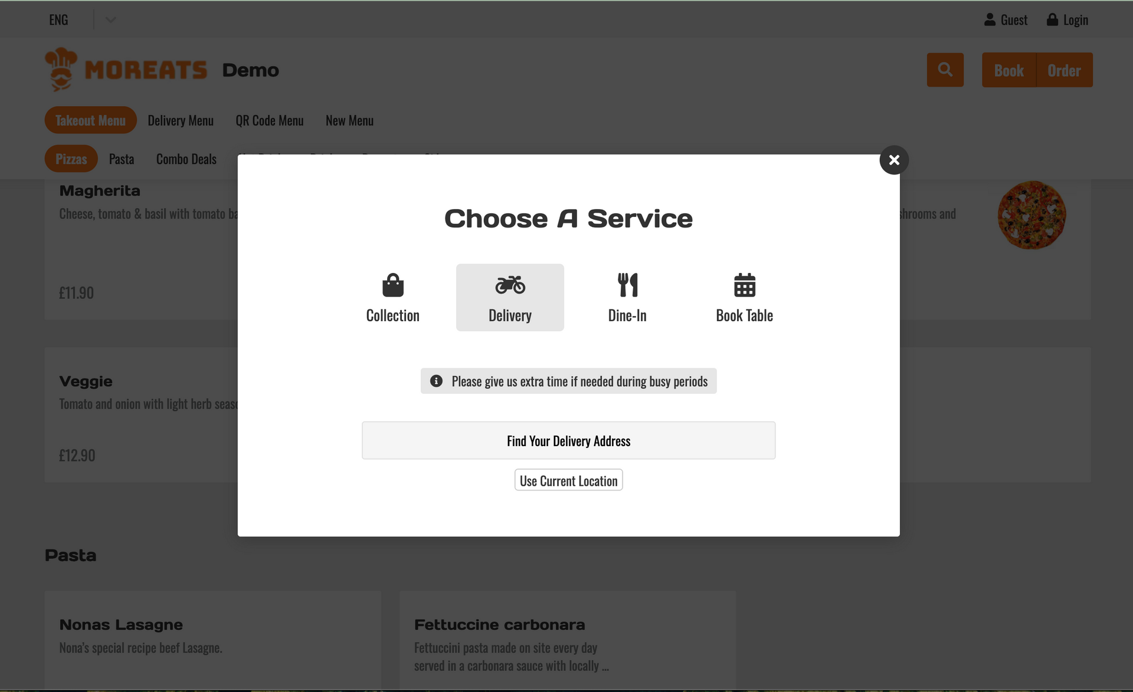
Task: Click the Guest account icon
Action: tap(990, 19)
